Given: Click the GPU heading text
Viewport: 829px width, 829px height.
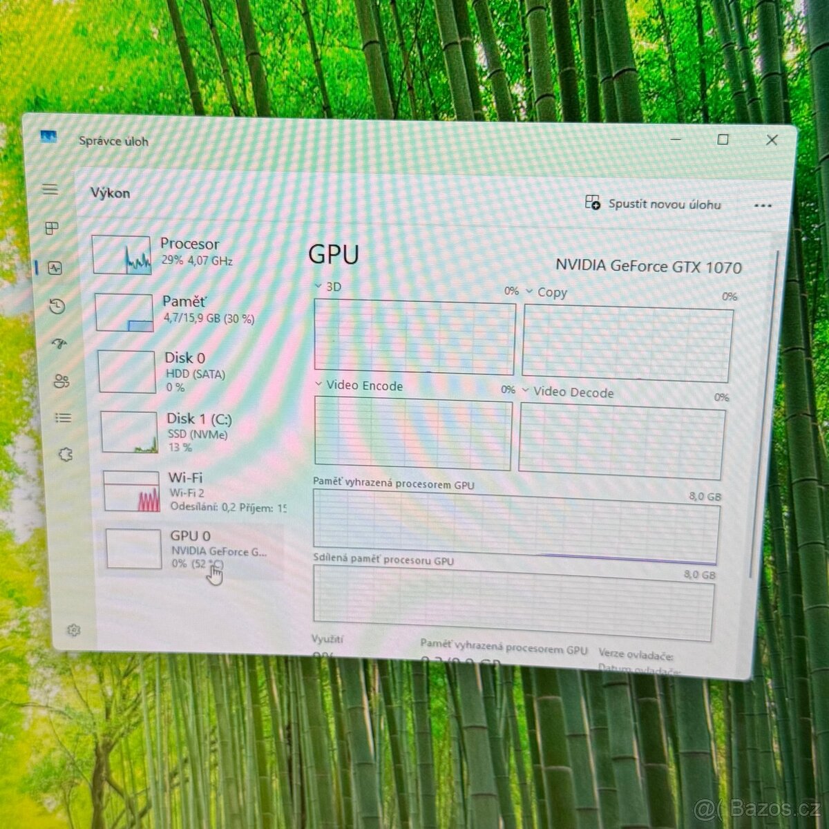Looking at the screenshot, I should pyautogui.click(x=334, y=254).
